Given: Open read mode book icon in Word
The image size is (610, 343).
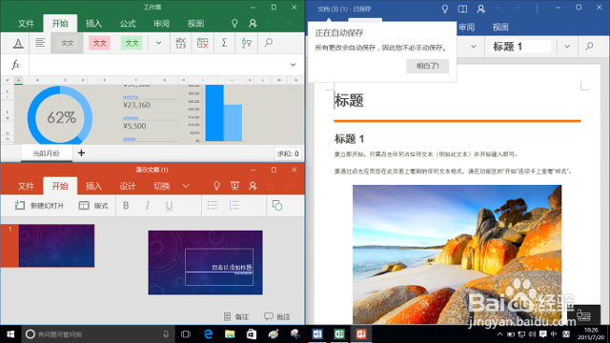Looking at the screenshot, I should (462, 9).
